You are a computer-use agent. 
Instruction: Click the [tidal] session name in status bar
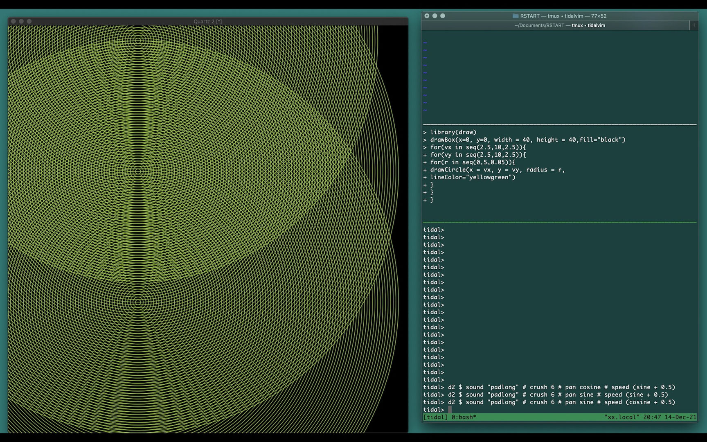(435, 417)
